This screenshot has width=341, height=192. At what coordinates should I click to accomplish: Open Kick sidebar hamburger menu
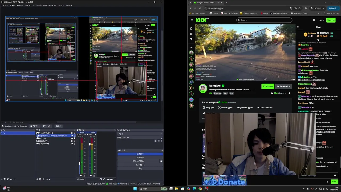(x=192, y=20)
